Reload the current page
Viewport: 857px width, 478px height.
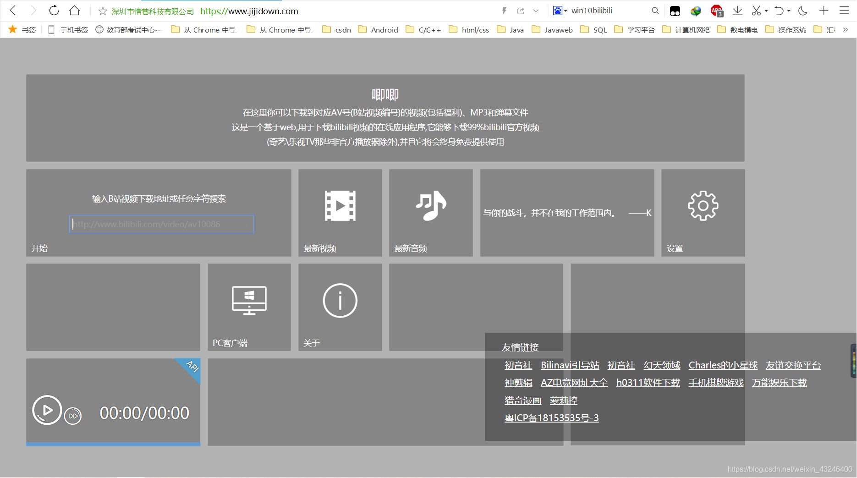[x=54, y=11]
